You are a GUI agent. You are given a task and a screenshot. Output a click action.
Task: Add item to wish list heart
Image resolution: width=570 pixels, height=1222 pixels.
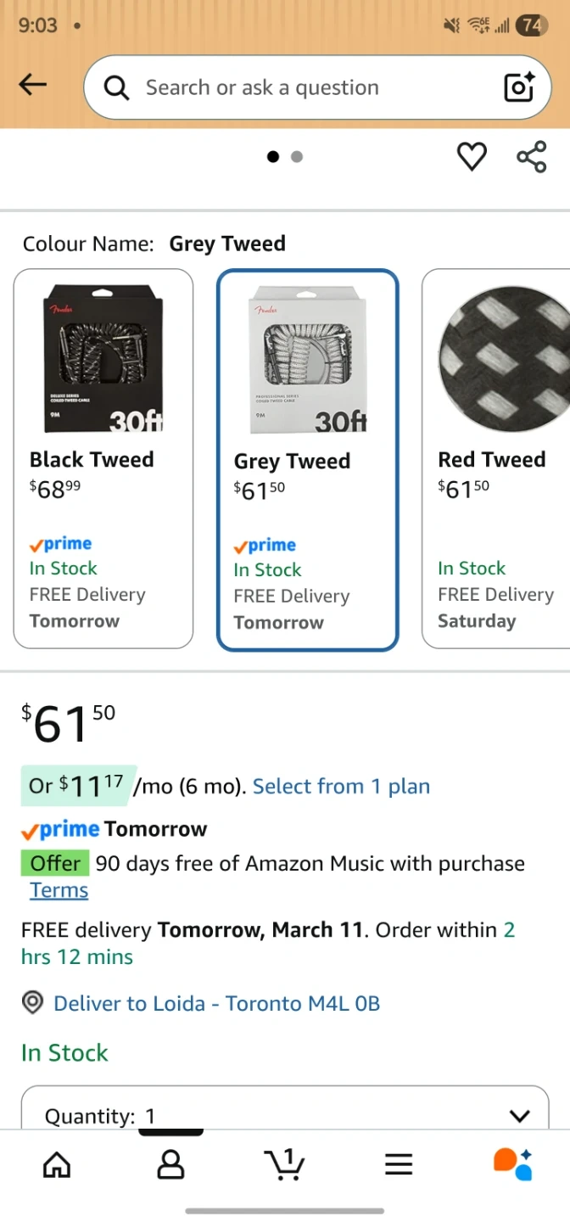pyautogui.click(x=472, y=156)
